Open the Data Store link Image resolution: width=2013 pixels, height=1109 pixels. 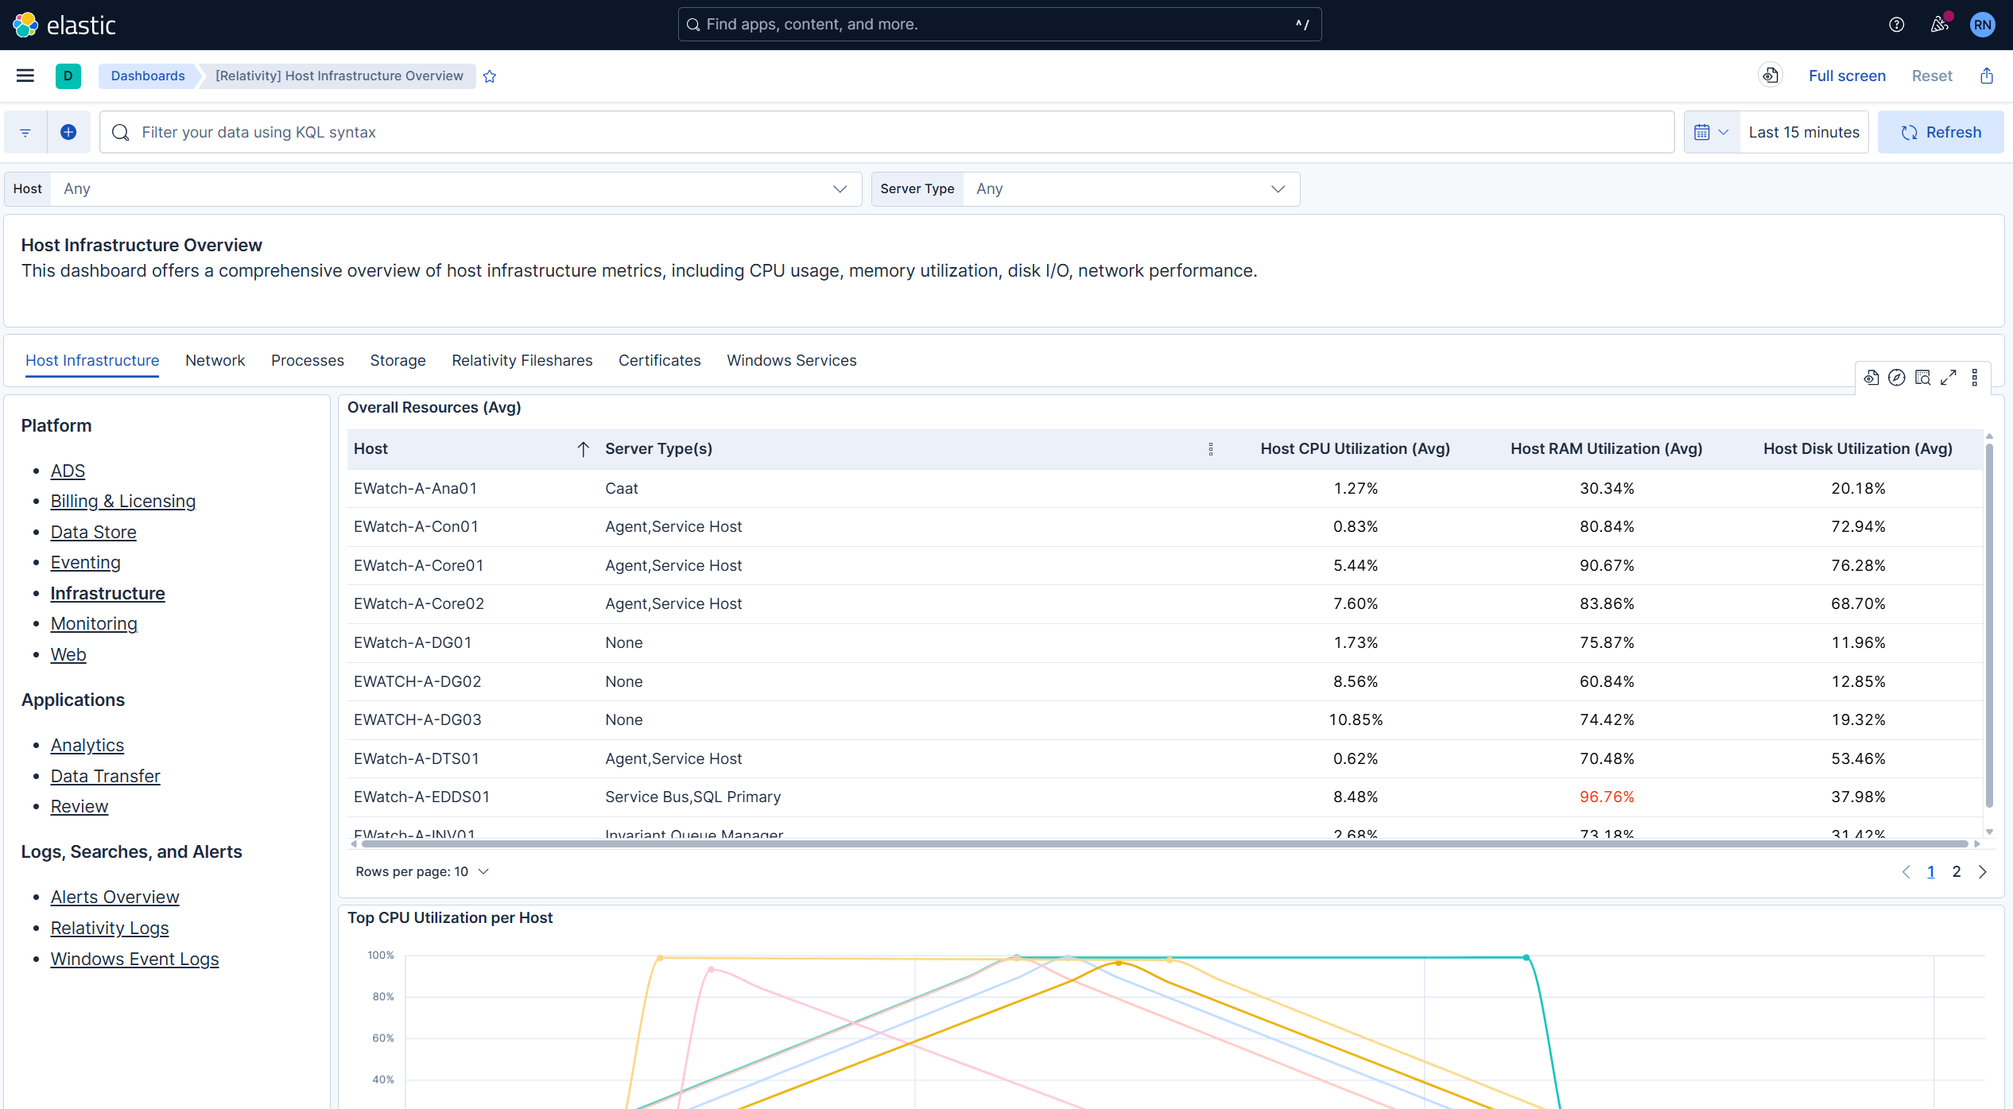point(94,533)
